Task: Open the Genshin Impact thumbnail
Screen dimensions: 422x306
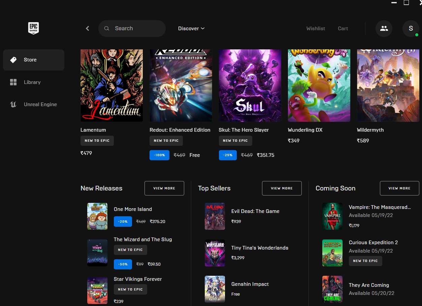Action: point(215,289)
